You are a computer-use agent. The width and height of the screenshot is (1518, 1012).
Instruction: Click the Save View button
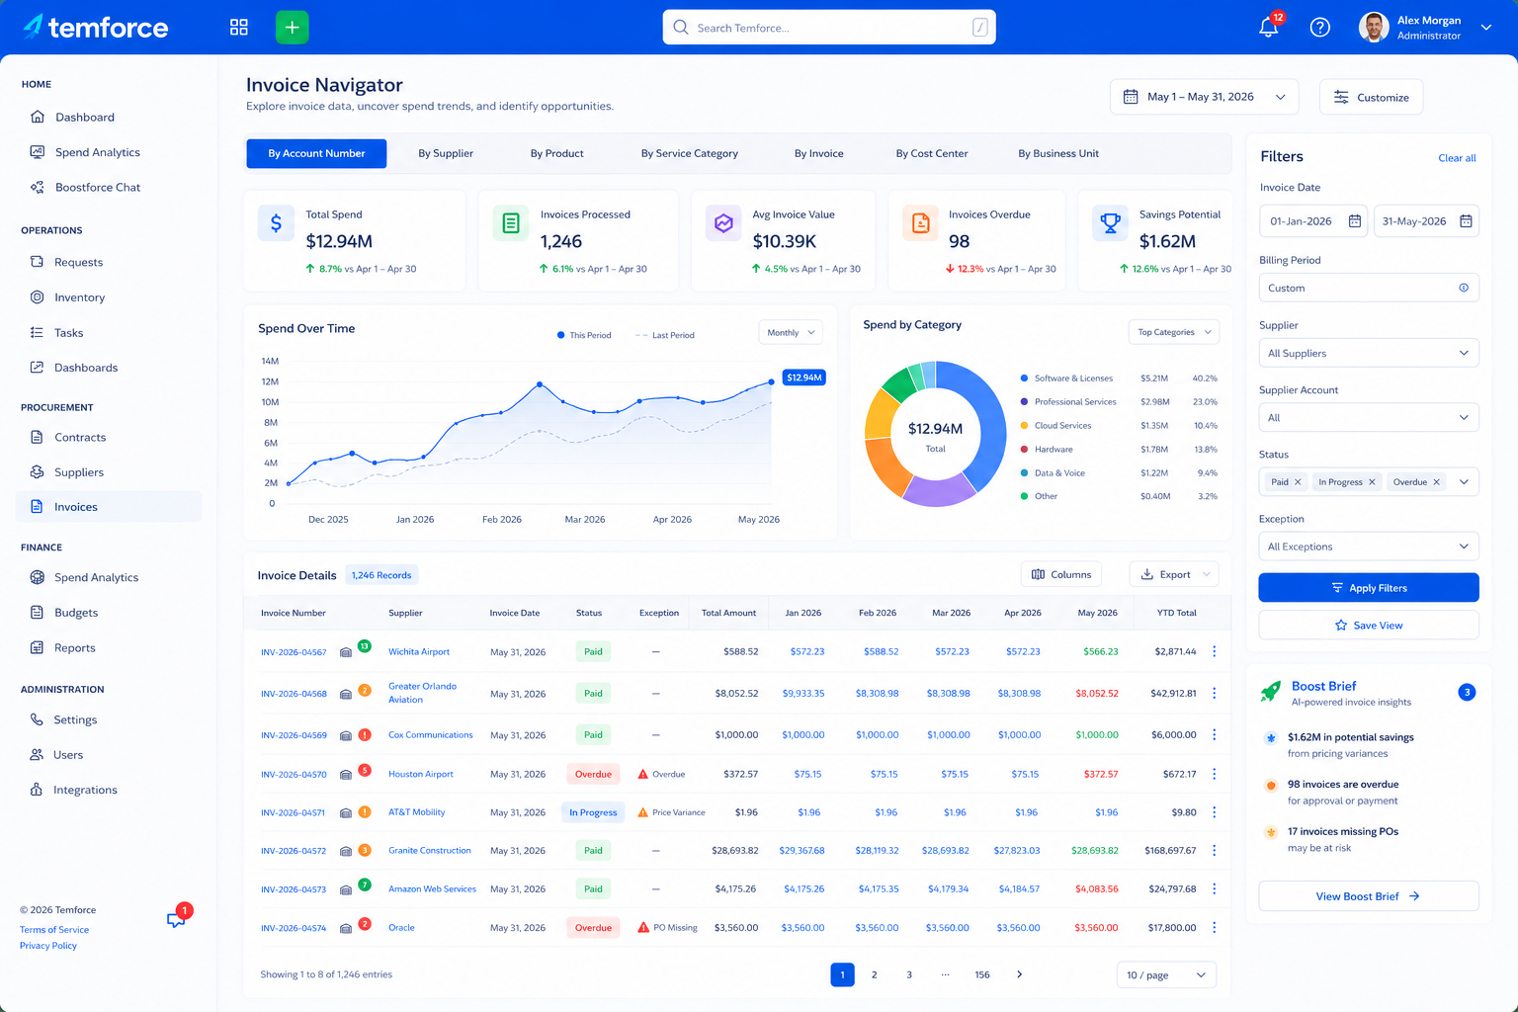pos(1369,626)
